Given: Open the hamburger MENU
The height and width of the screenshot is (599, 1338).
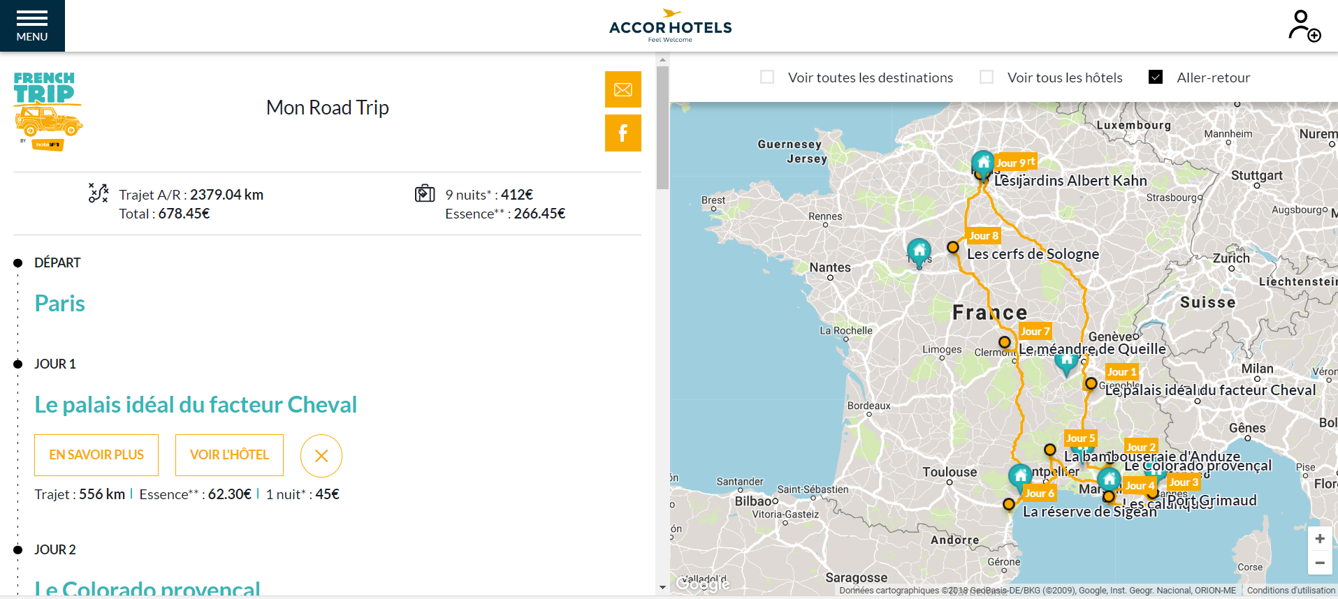Looking at the screenshot, I should 32,26.
